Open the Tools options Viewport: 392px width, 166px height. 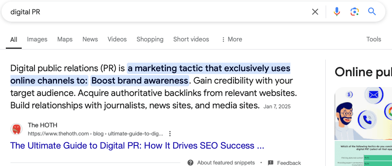pyautogui.click(x=373, y=39)
